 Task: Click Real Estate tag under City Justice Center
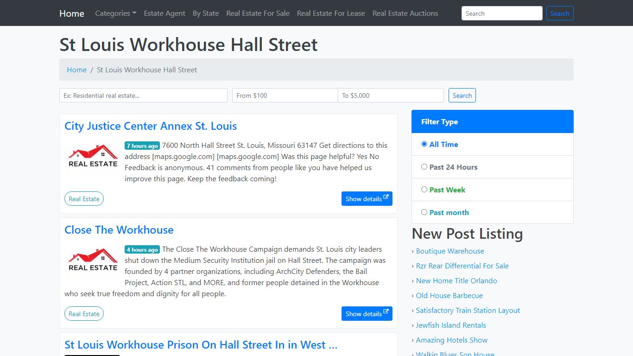(x=84, y=199)
